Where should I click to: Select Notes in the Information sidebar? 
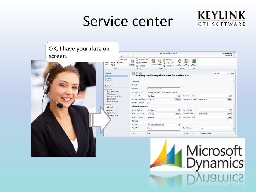(109, 81)
